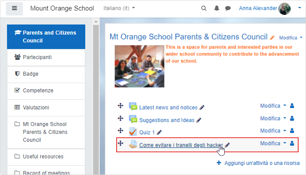Screen dimensions: 306x175
Task: Click the Quiz 1 activity icon
Action: coord(133,132)
